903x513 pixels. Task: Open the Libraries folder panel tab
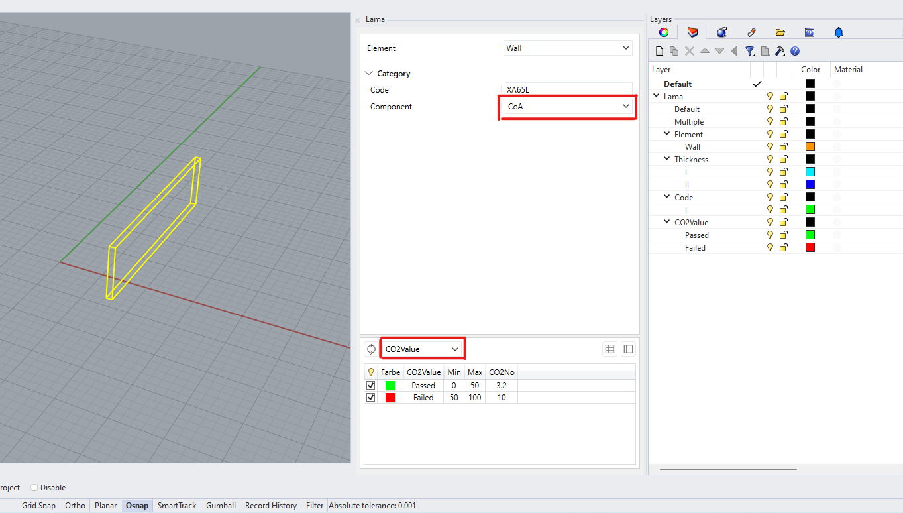pyautogui.click(x=780, y=32)
